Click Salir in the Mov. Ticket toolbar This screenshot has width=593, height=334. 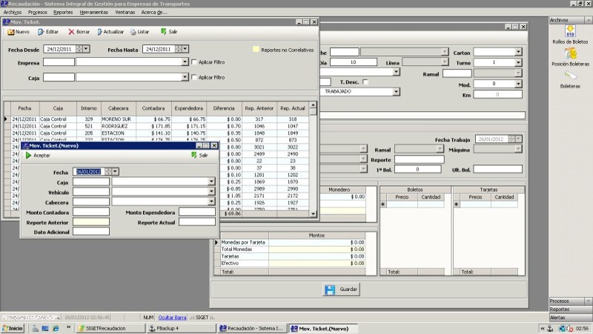(x=169, y=32)
